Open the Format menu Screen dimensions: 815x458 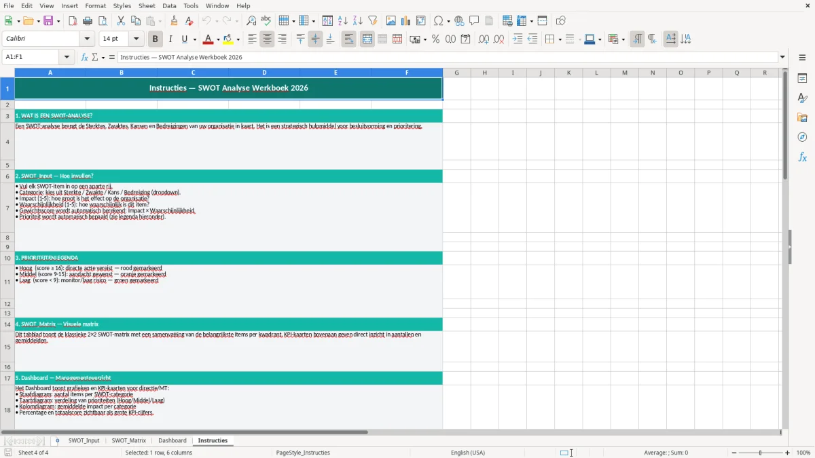(x=95, y=5)
